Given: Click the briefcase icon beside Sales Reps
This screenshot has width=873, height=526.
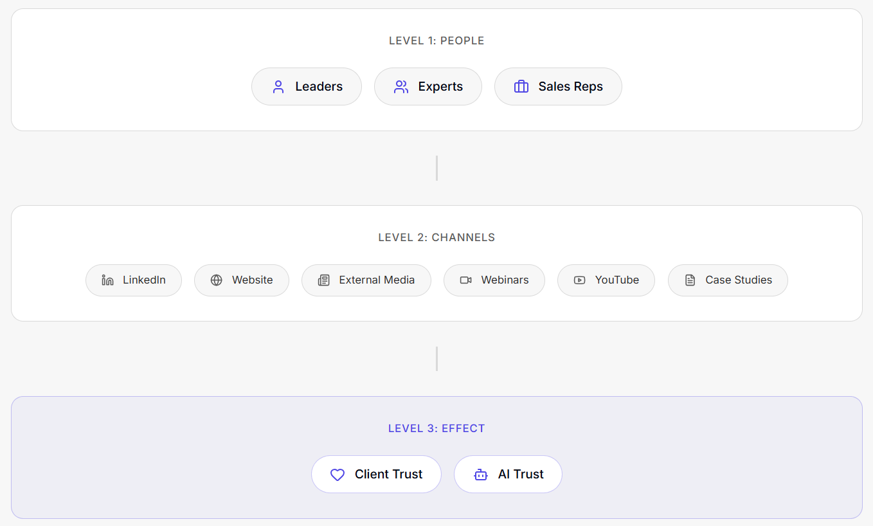Looking at the screenshot, I should coord(521,87).
